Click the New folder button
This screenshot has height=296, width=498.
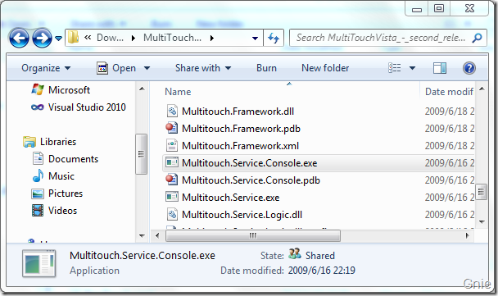click(325, 68)
